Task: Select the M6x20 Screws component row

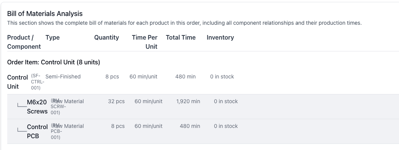Action: [203, 107]
